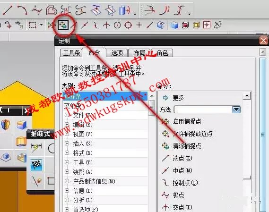269x212 pixels.
Task: Switch to the 选项 tab
Action: 117,53
